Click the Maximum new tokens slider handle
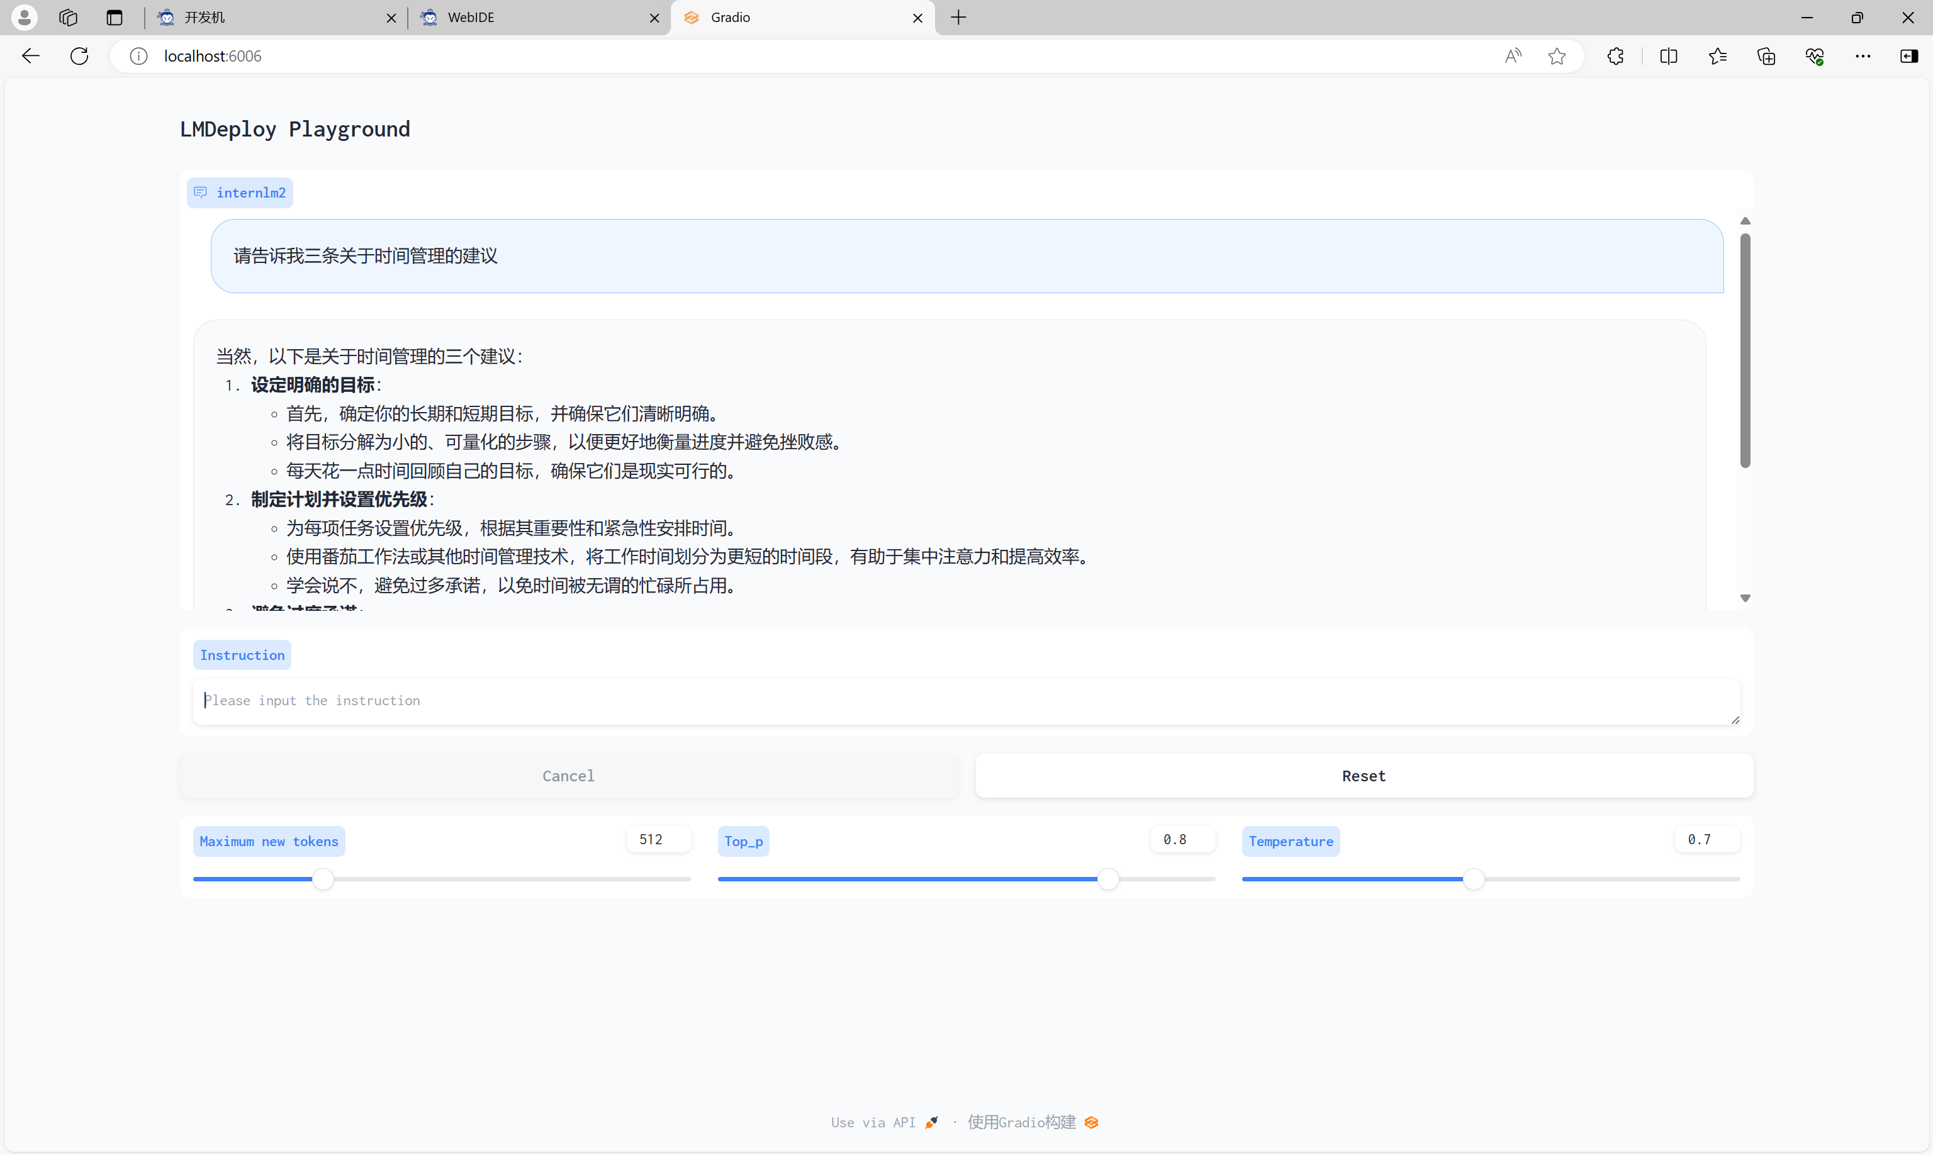1933x1155 pixels. (323, 879)
